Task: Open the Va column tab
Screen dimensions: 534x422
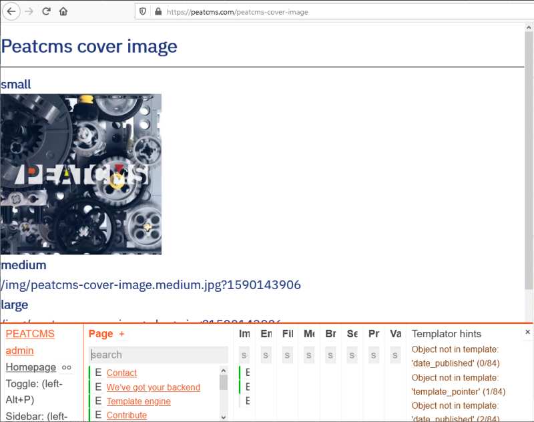Action: [395, 334]
